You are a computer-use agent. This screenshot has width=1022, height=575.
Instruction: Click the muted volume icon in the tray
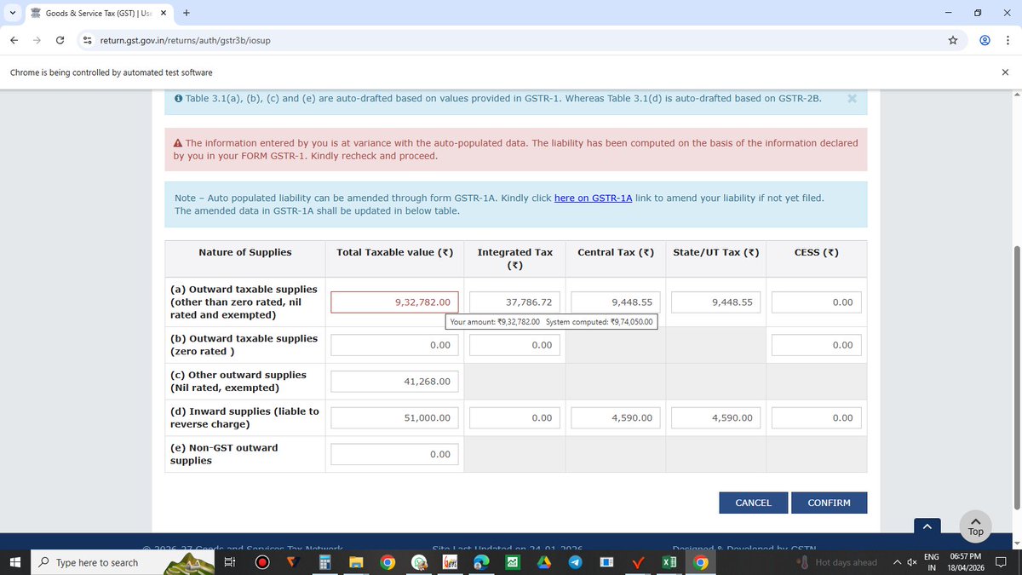911,562
